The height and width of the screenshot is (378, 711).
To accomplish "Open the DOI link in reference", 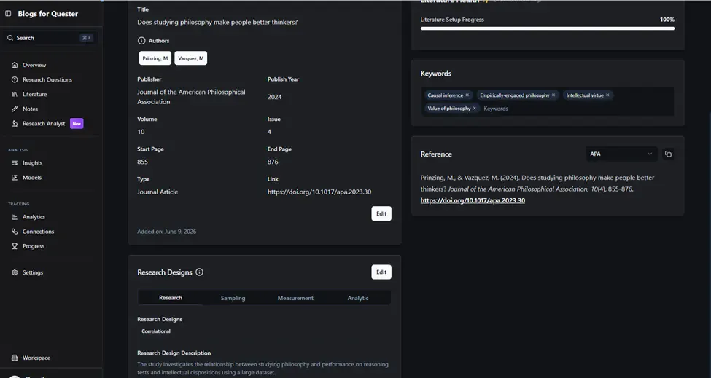I will coord(473,200).
